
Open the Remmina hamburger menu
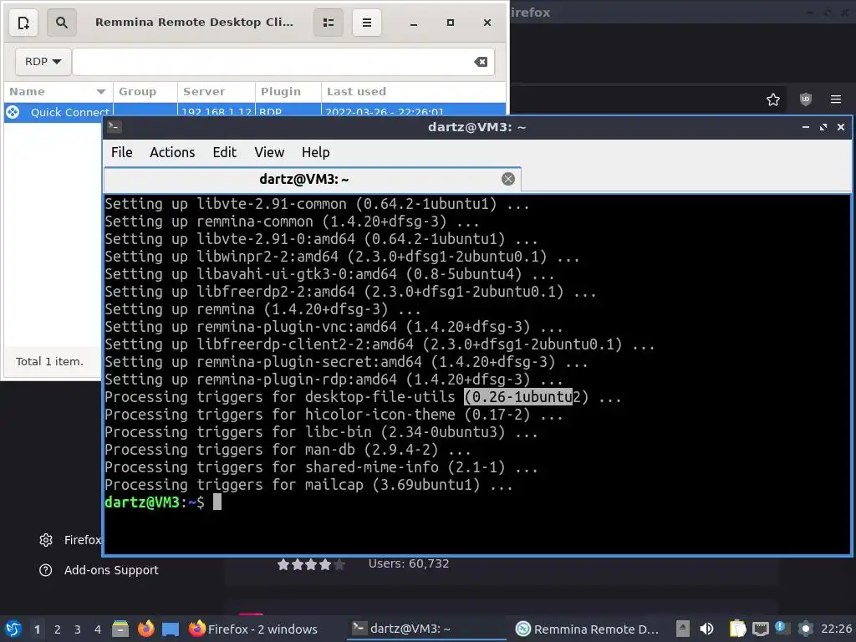[x=367, y=23]
